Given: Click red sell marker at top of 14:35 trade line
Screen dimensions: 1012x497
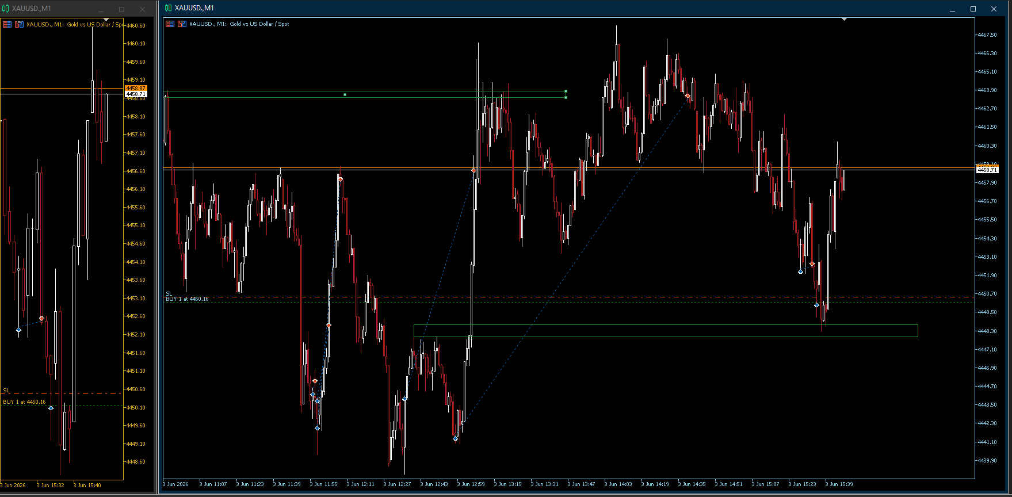Looking at the screenshot, I should (688, 95).
